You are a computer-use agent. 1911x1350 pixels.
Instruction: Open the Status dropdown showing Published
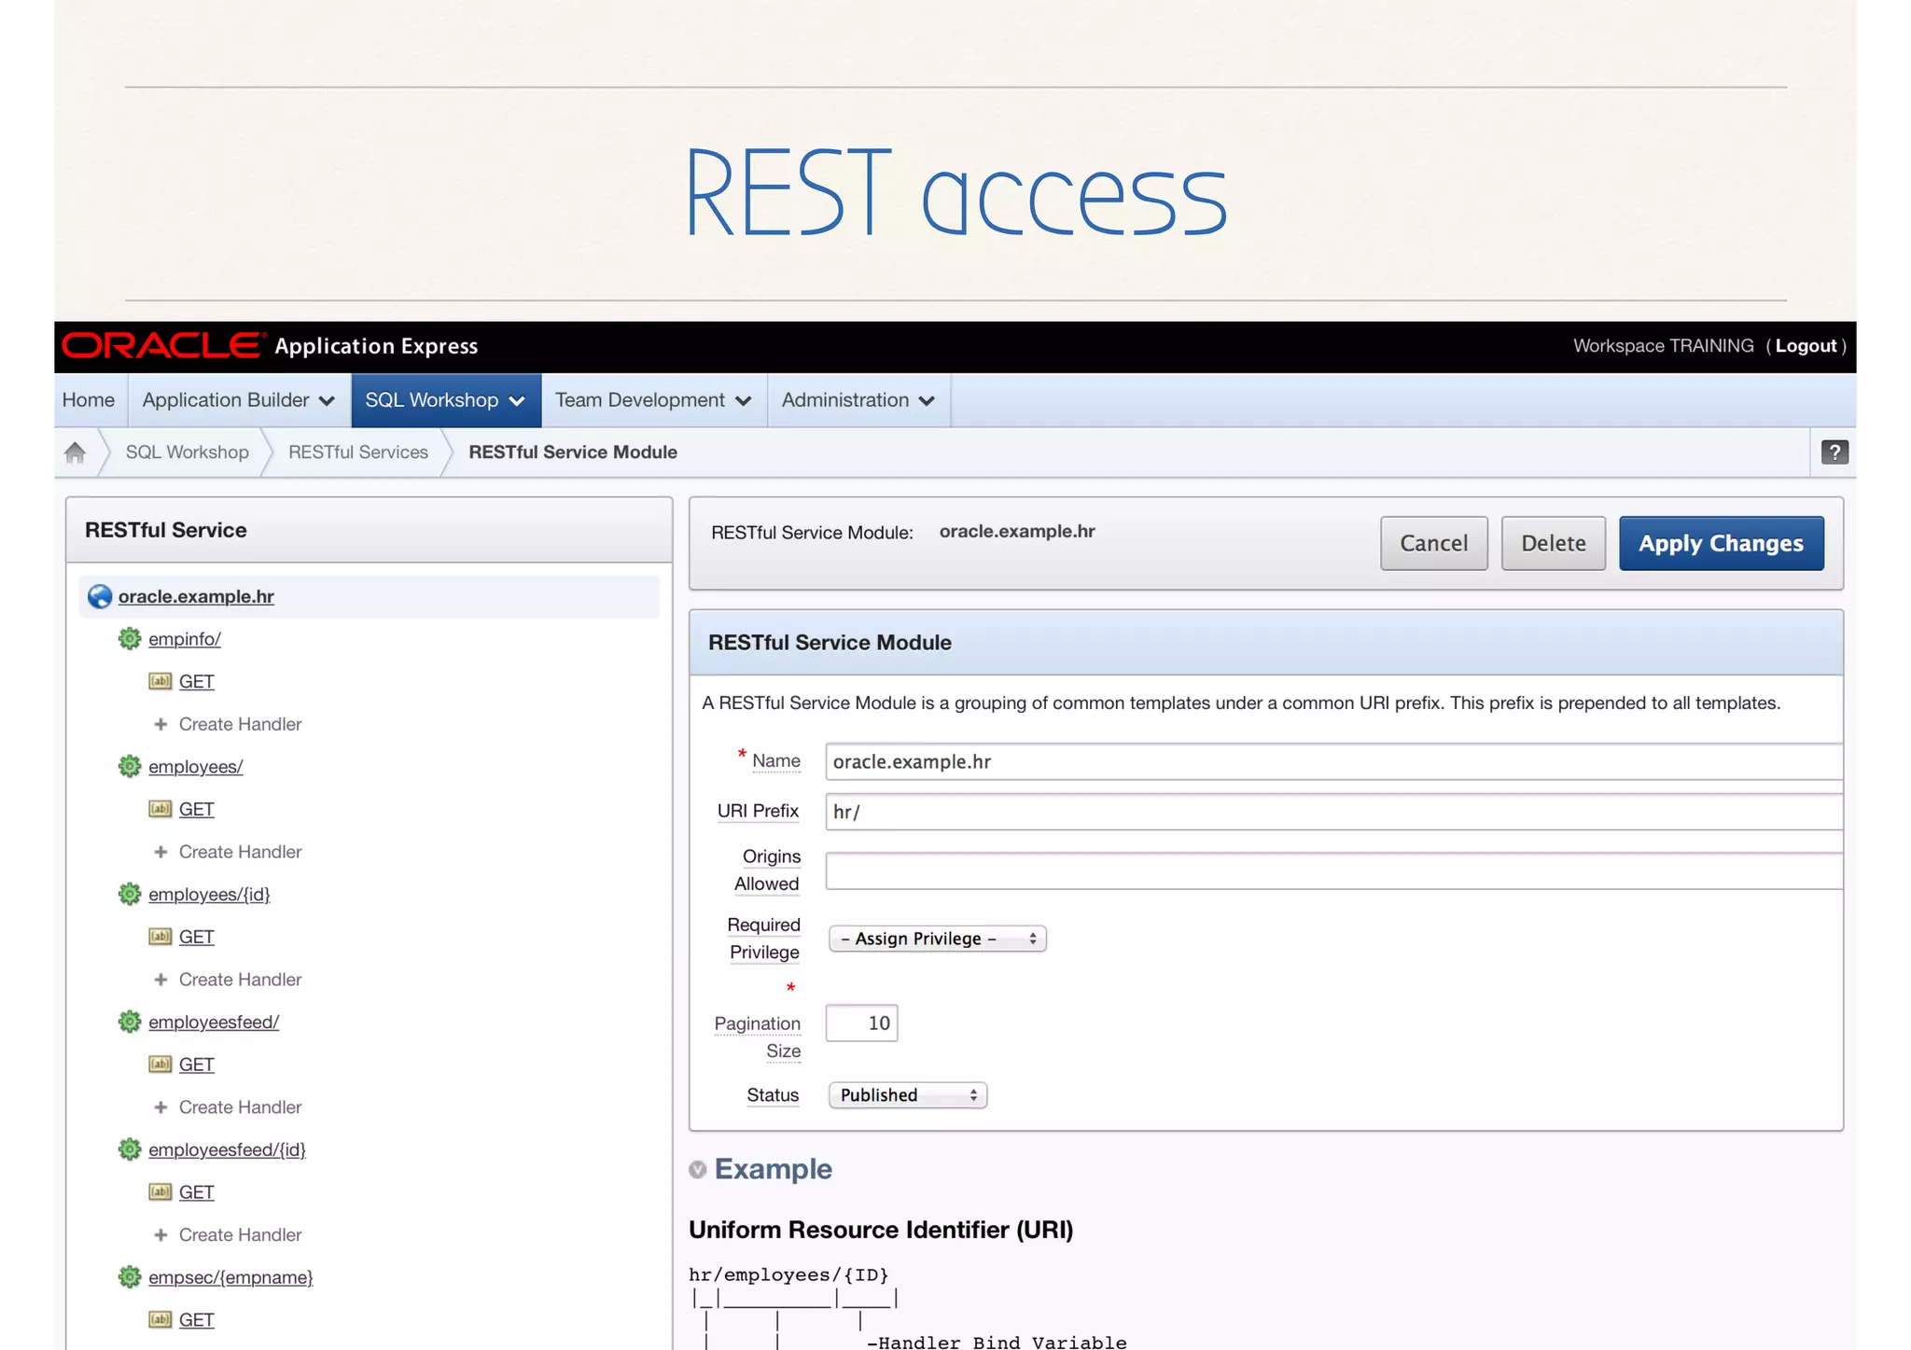pyautogui.click(x=908, y=1095)
